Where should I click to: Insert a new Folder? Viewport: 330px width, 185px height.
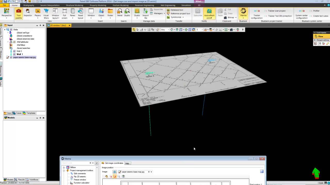point(110,14)
